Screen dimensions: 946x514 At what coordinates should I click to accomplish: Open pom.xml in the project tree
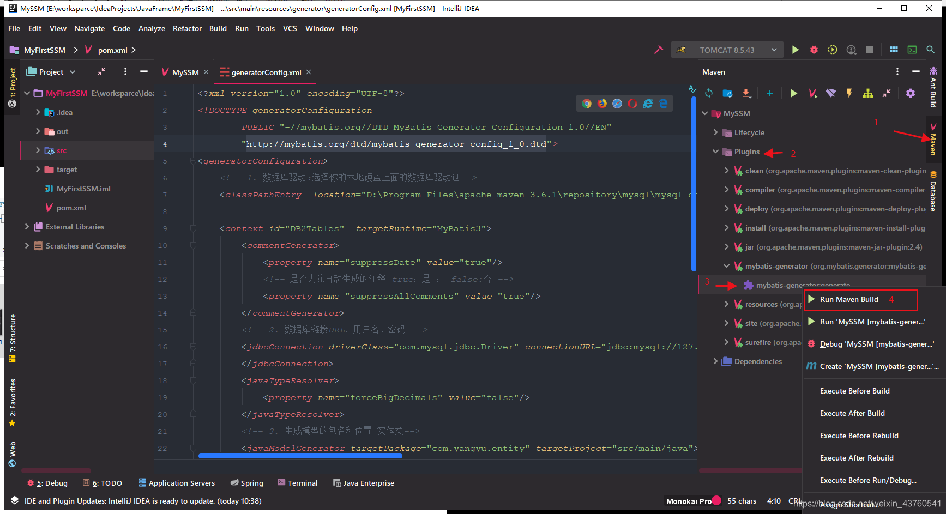(71, 208)
